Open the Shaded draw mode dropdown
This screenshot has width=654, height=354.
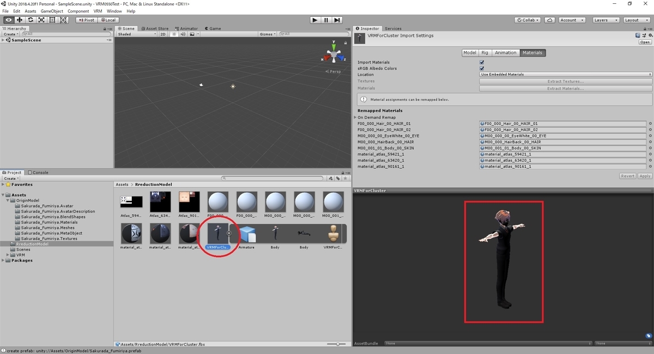[x=136, y=34]
